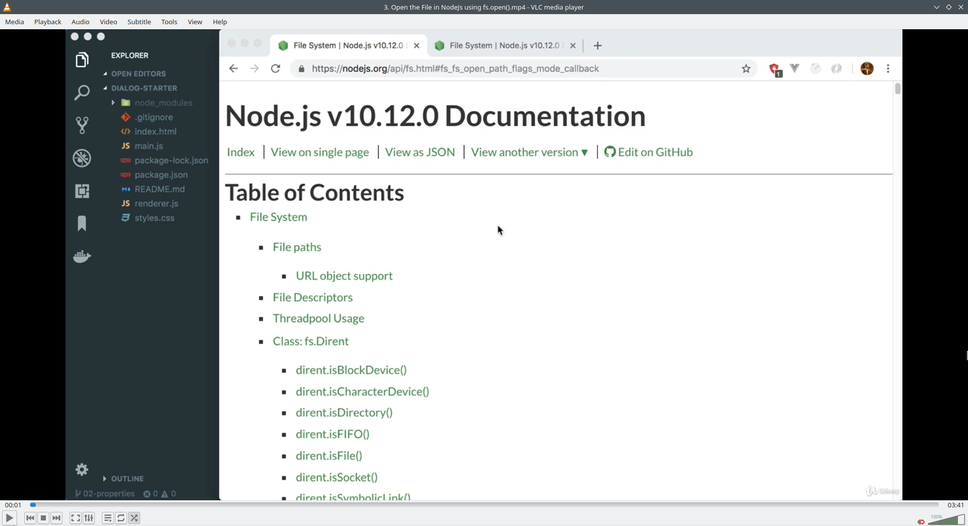This screenshot has height=526, width=968.
Task: Open the "View another version" dropdown
Action: (529, 152)
